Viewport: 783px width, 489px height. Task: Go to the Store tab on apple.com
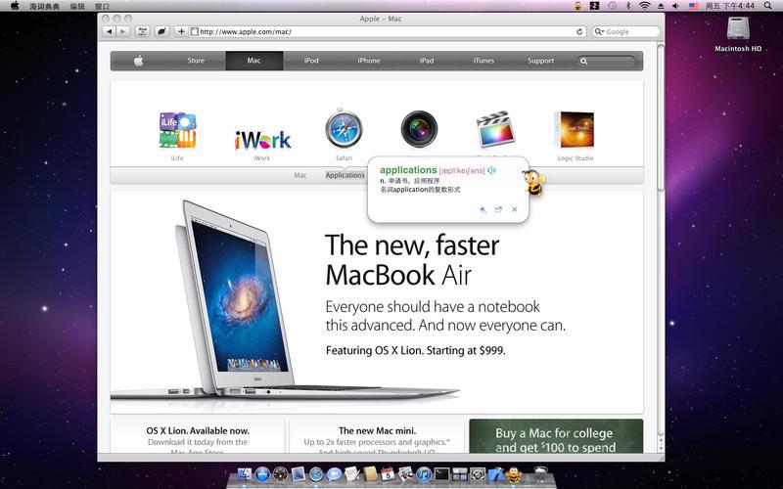pyautogui.click(x=196, y=61)
